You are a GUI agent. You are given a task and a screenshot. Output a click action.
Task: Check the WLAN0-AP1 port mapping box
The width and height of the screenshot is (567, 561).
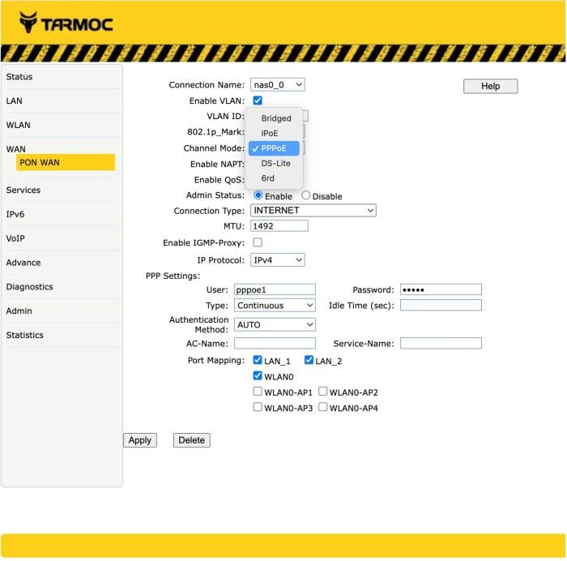(258, 392)
